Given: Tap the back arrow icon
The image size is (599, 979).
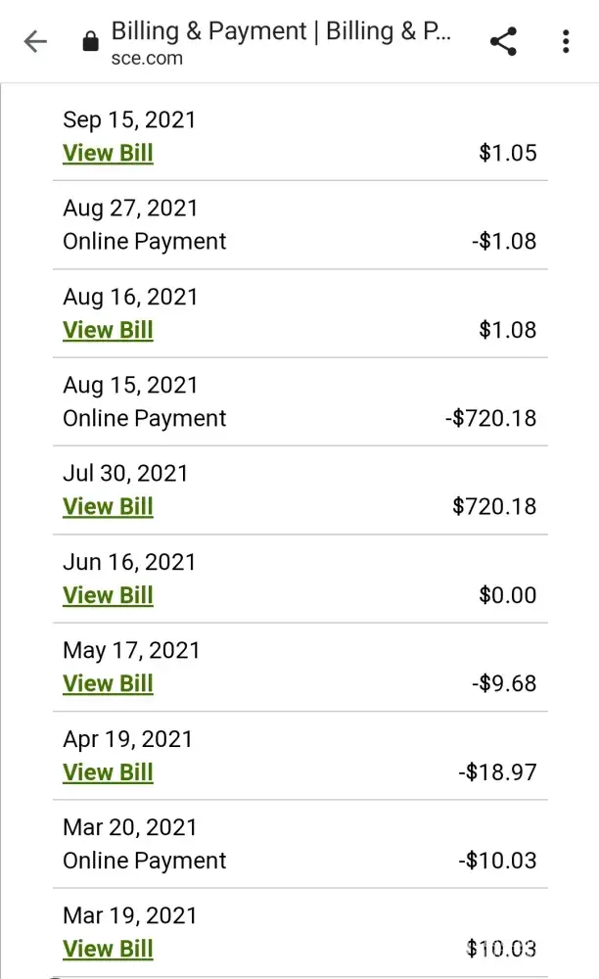Looking at the screenshot, I should [x=35, y=42].
